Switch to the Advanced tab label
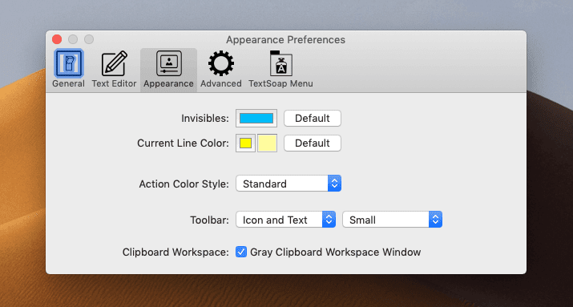Image resolution: width=573 pixels, height=307 pixels. [221, 83]
